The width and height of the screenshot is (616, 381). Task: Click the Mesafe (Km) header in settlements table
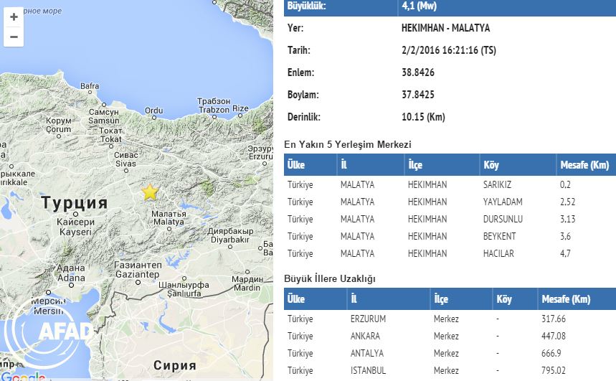[x=584, y=165]
